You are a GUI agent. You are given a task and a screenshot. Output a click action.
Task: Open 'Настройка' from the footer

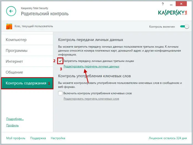pyautogui.click(x=58, y=138)
